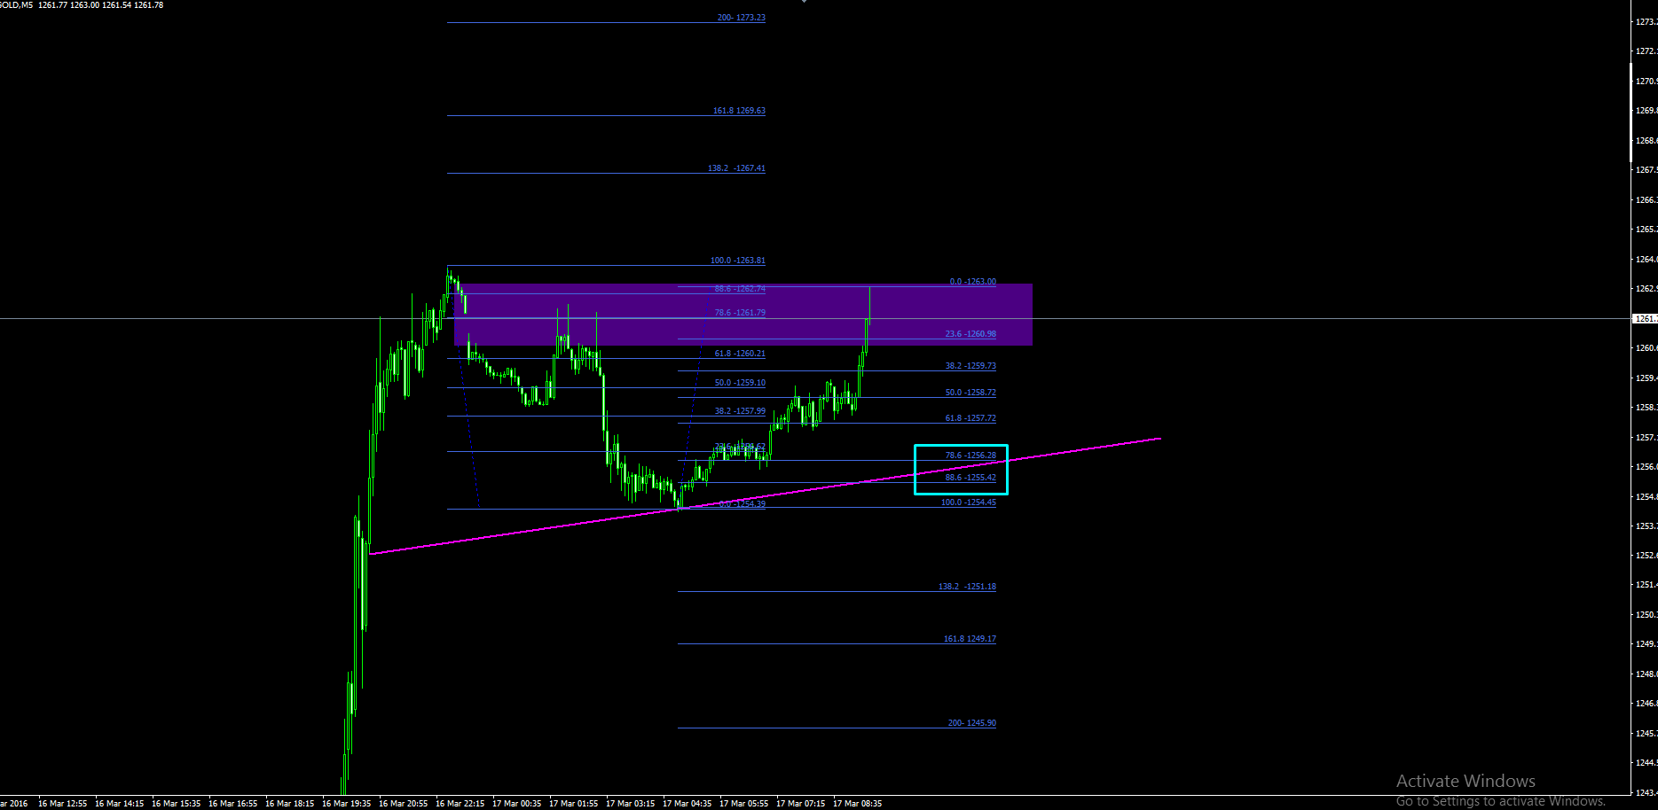The width and height of the screenshot is (1658, 810).
Task: Select the purple shaded rectangle zone
Action: tap(743, 315)
